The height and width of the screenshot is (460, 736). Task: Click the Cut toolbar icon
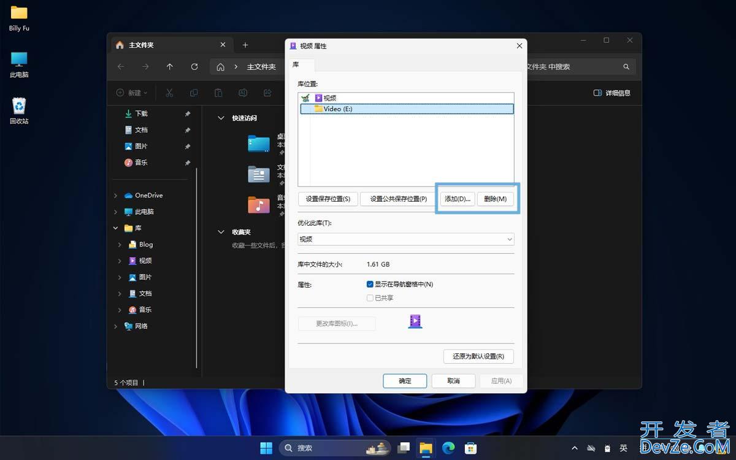coord(170,93)
